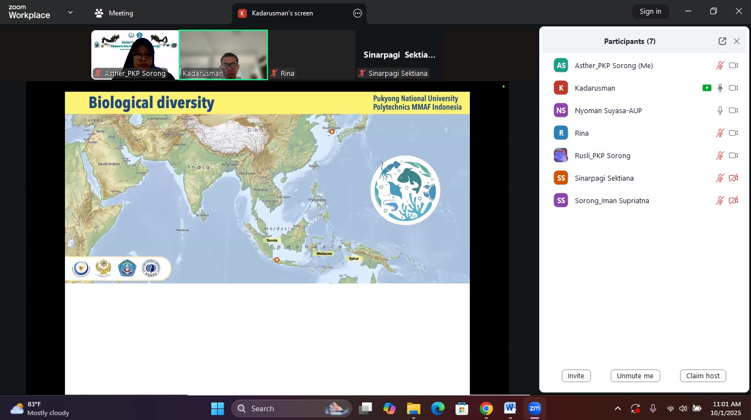Open the Meeting tab
This screenshot has height=420, width=751.
click(114, 13)
